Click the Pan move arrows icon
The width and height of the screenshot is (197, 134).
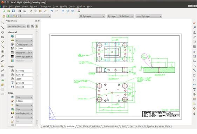63,11
